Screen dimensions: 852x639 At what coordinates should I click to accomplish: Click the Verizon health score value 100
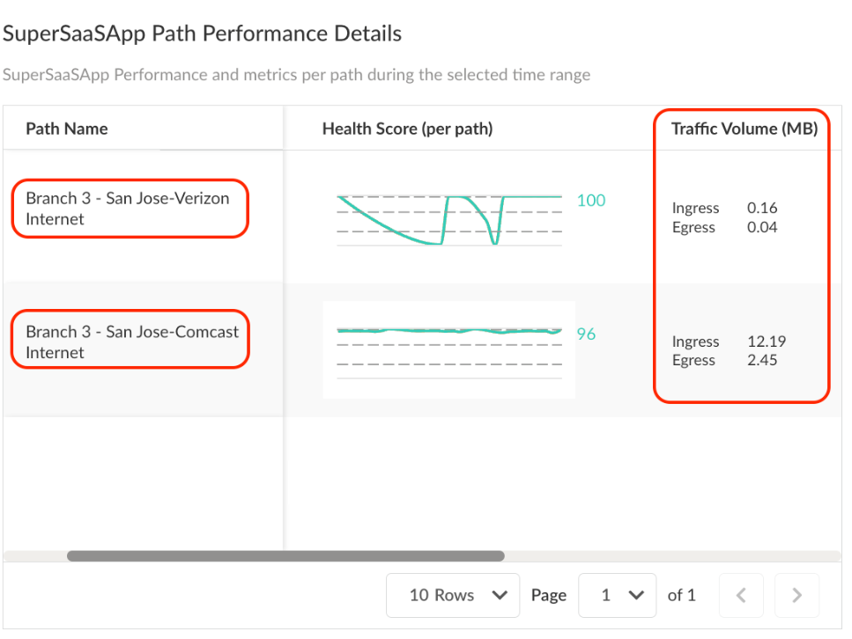591,201
